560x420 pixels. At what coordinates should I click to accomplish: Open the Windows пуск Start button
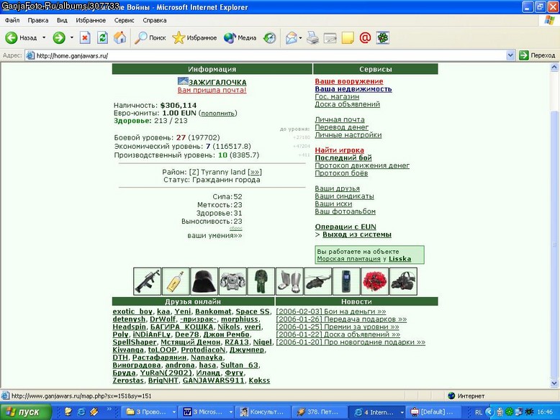click(x=25, y=412)
